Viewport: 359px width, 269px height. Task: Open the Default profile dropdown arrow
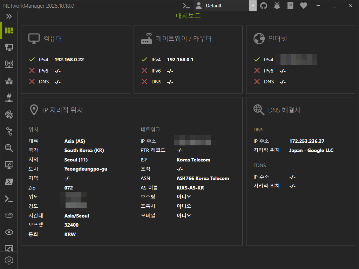point(252,6)
